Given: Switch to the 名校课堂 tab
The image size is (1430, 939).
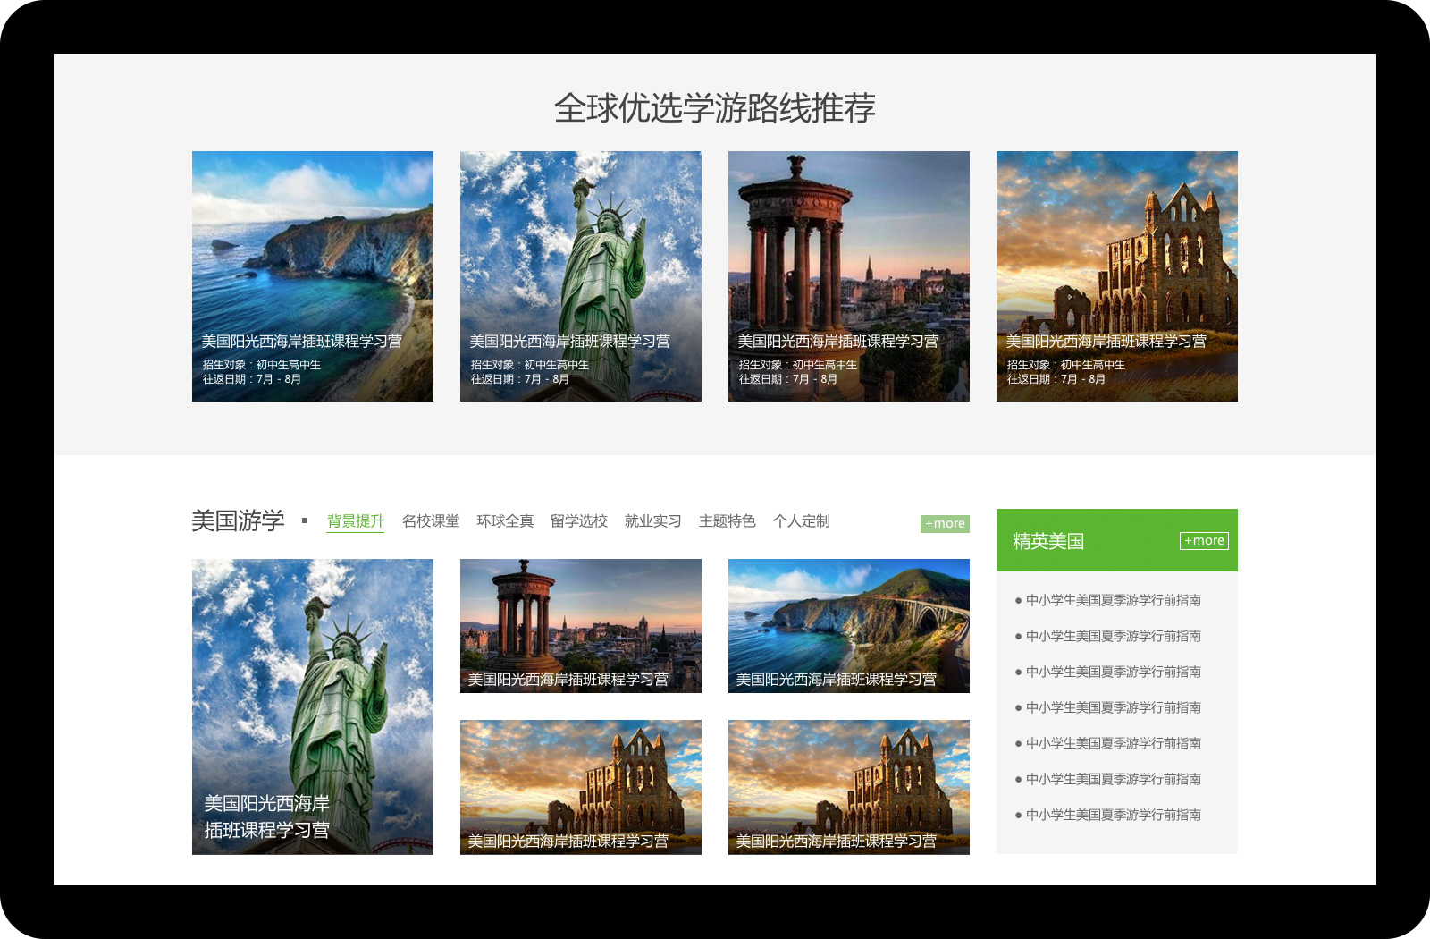Looking at the screenshot, I should [x=430, y=521].
